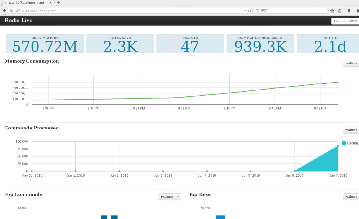The height and width of the screenshot is (219, 359).
Task: Click the Jun 1, 2016 axis label
Action: (x=75, y=175)
